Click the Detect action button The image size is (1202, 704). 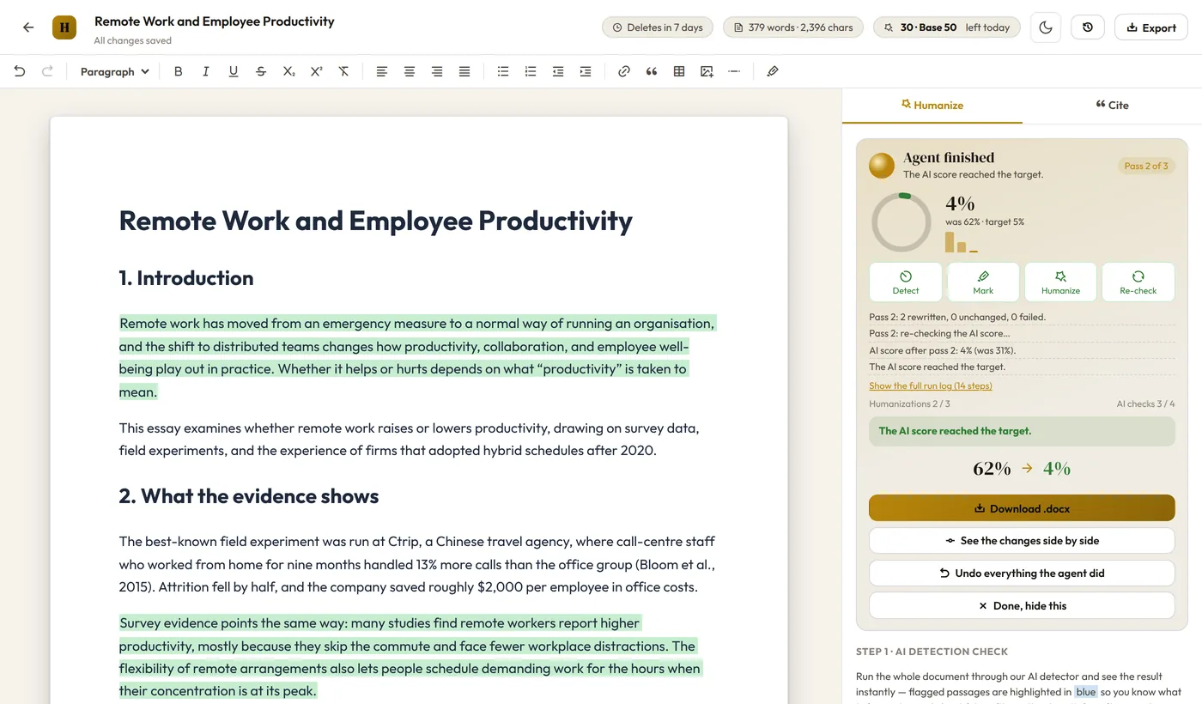906,282
